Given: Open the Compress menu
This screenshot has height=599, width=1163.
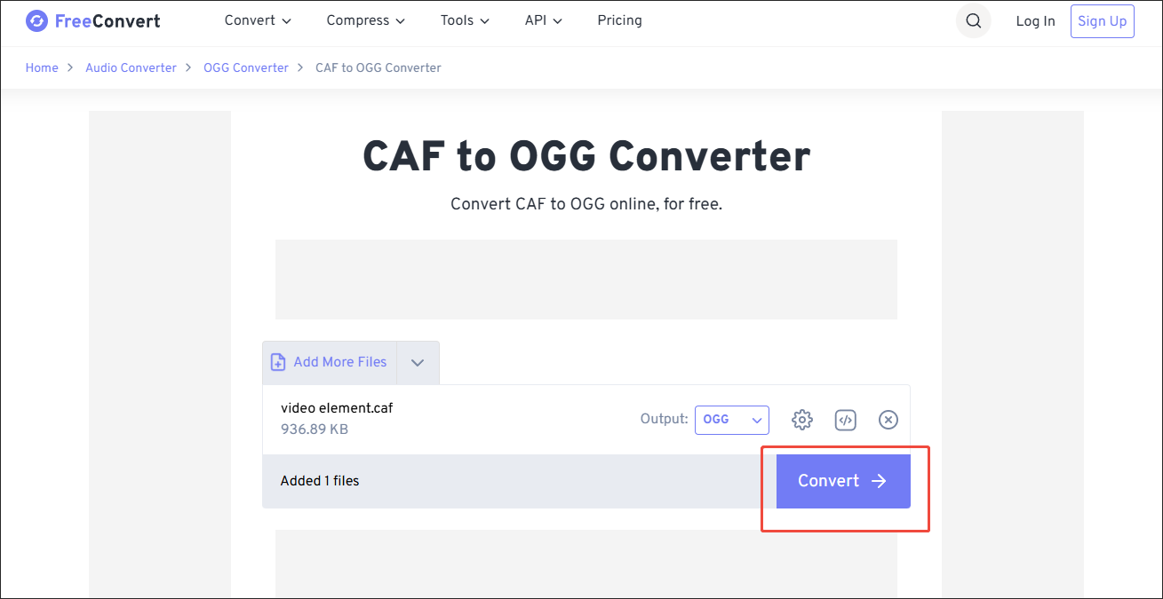Looking at the screenshot, I should point(365,20).
